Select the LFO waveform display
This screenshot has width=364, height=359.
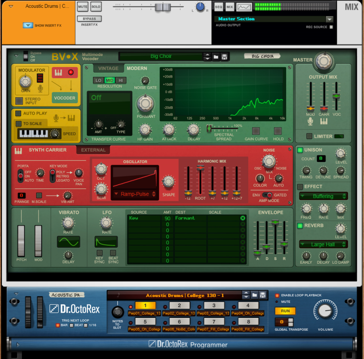click(x=106, y=242)
